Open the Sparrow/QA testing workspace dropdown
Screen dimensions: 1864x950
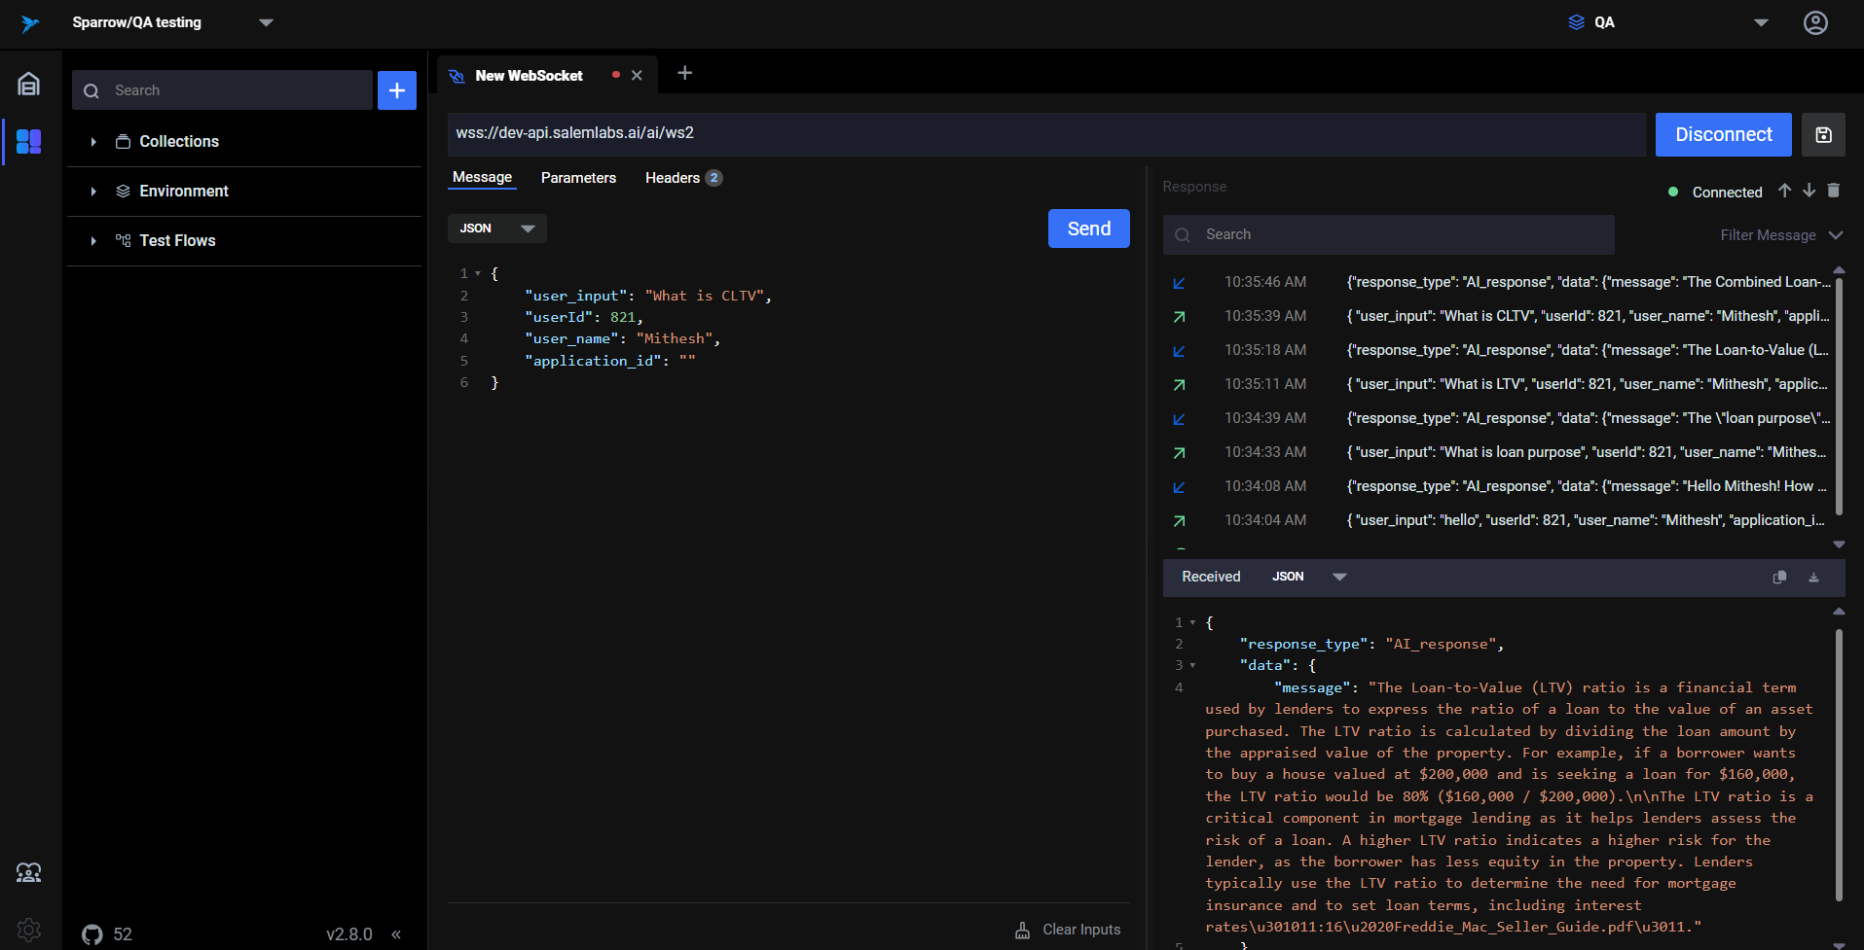click(x=266, y=22)
